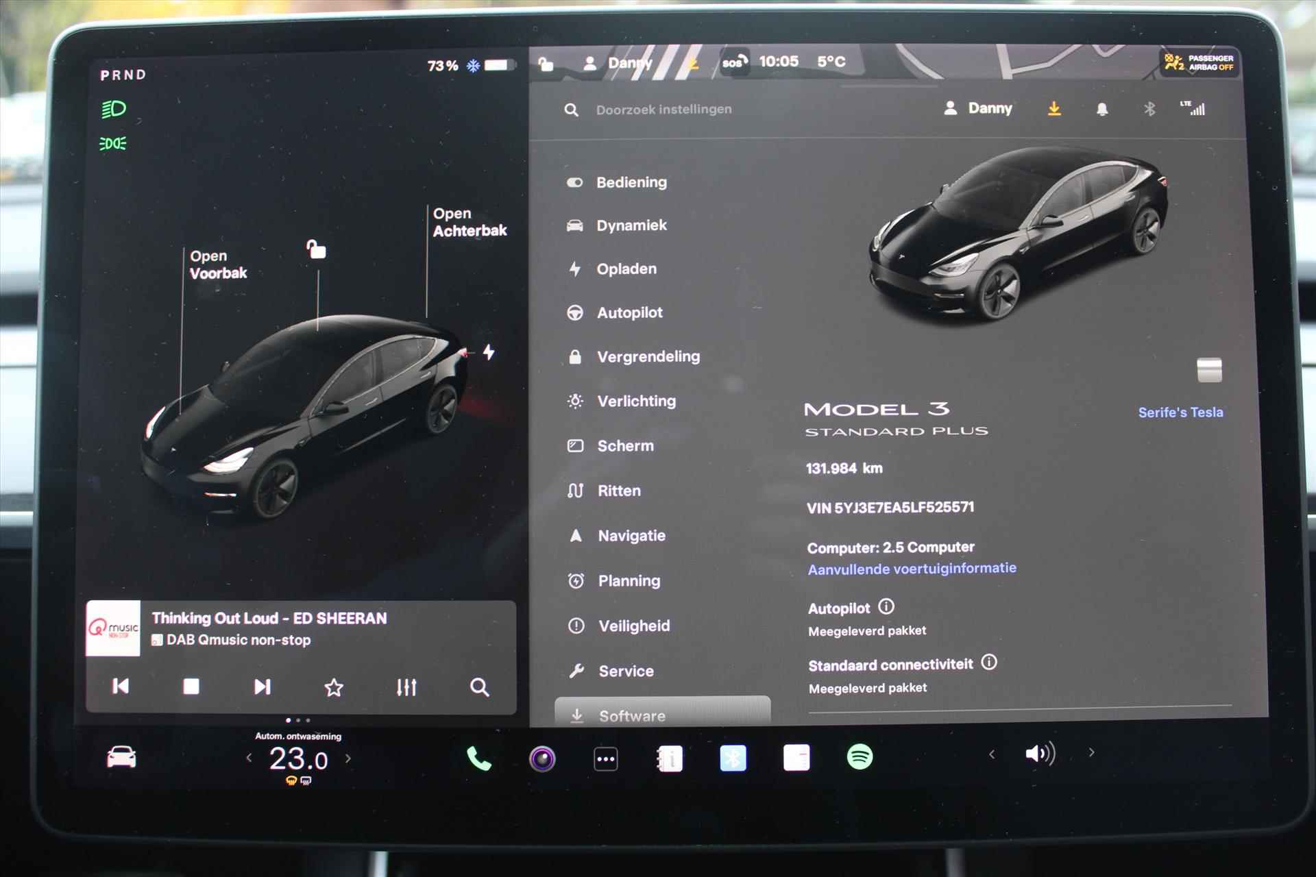The image size is (1316, 877).
Task: Open Service settings
Action: click(x=611, y=671)
